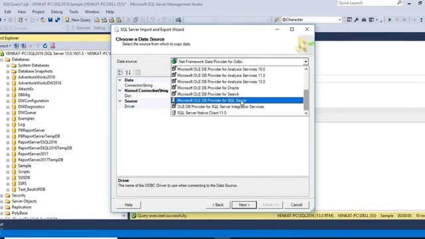This screenshot has height=239, width=425.
Task: Click the Help button in wizard
Action: 129,205
